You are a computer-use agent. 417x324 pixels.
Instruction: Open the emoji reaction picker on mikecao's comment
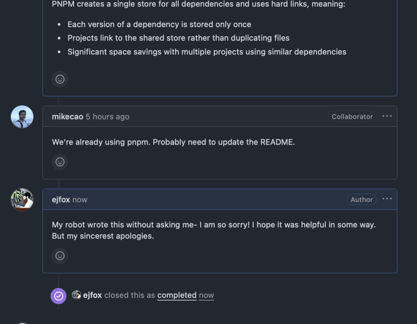(59, 162)
